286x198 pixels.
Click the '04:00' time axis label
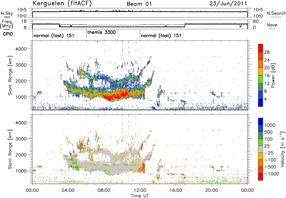tap(68, 190)
